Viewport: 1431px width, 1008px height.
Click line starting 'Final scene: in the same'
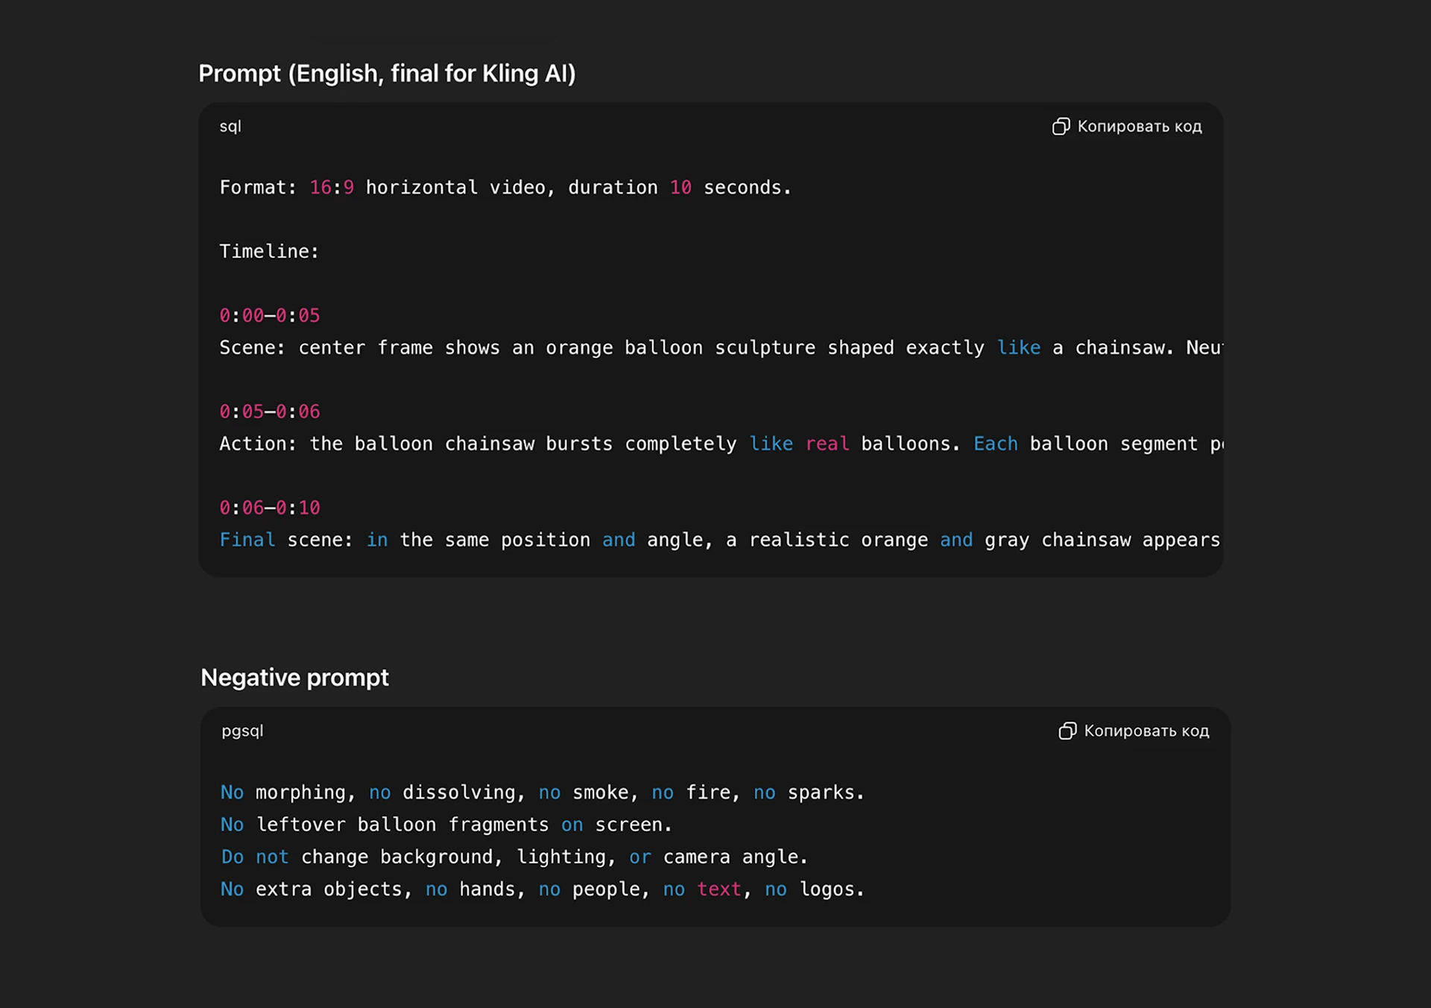point(719,540)
